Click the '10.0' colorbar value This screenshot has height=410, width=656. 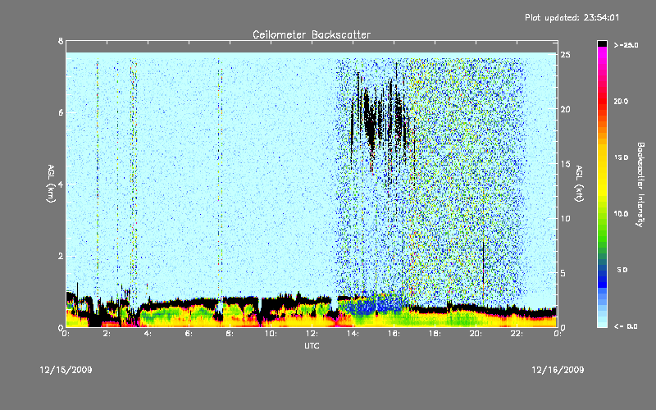tap(621, 214)
